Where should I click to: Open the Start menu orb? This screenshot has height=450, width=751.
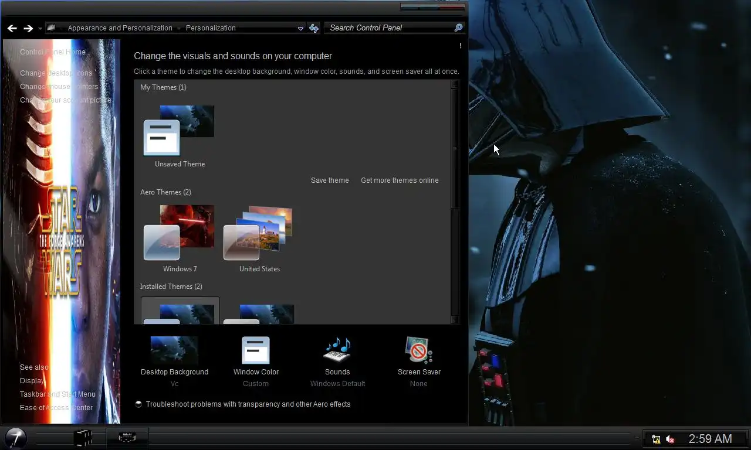pyautogui.click(x=15, y=438)
